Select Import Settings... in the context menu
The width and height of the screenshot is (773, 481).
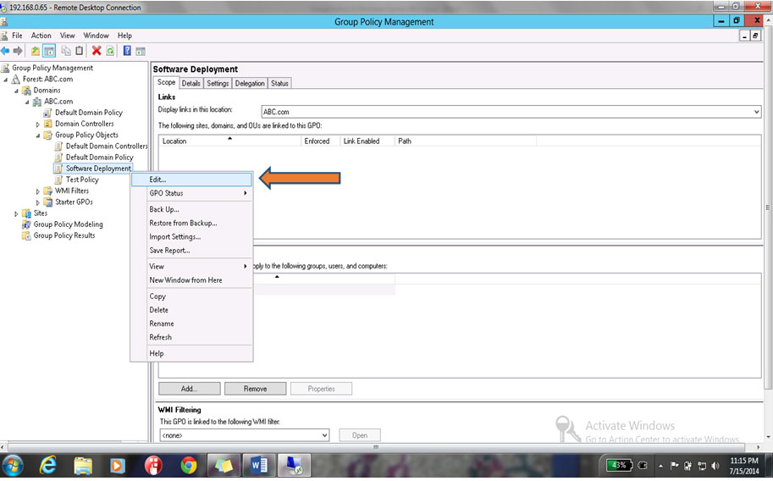pyautogui.click(x=192, y=237)
